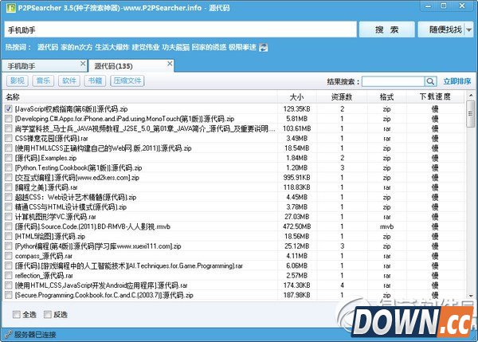The height and width of the screenshot is (342, 478).
Task: Close the 源代码(135) tab
Action: (170, 64)
